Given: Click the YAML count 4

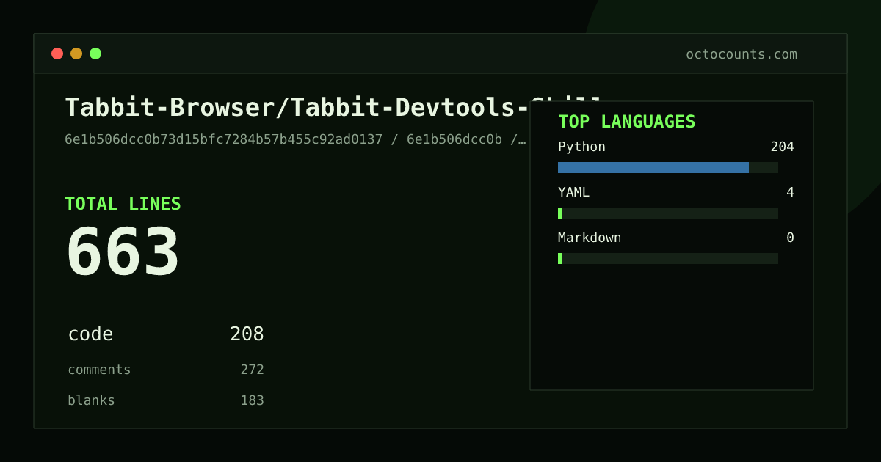Looking at the screenshot, I should coord(790,192).
